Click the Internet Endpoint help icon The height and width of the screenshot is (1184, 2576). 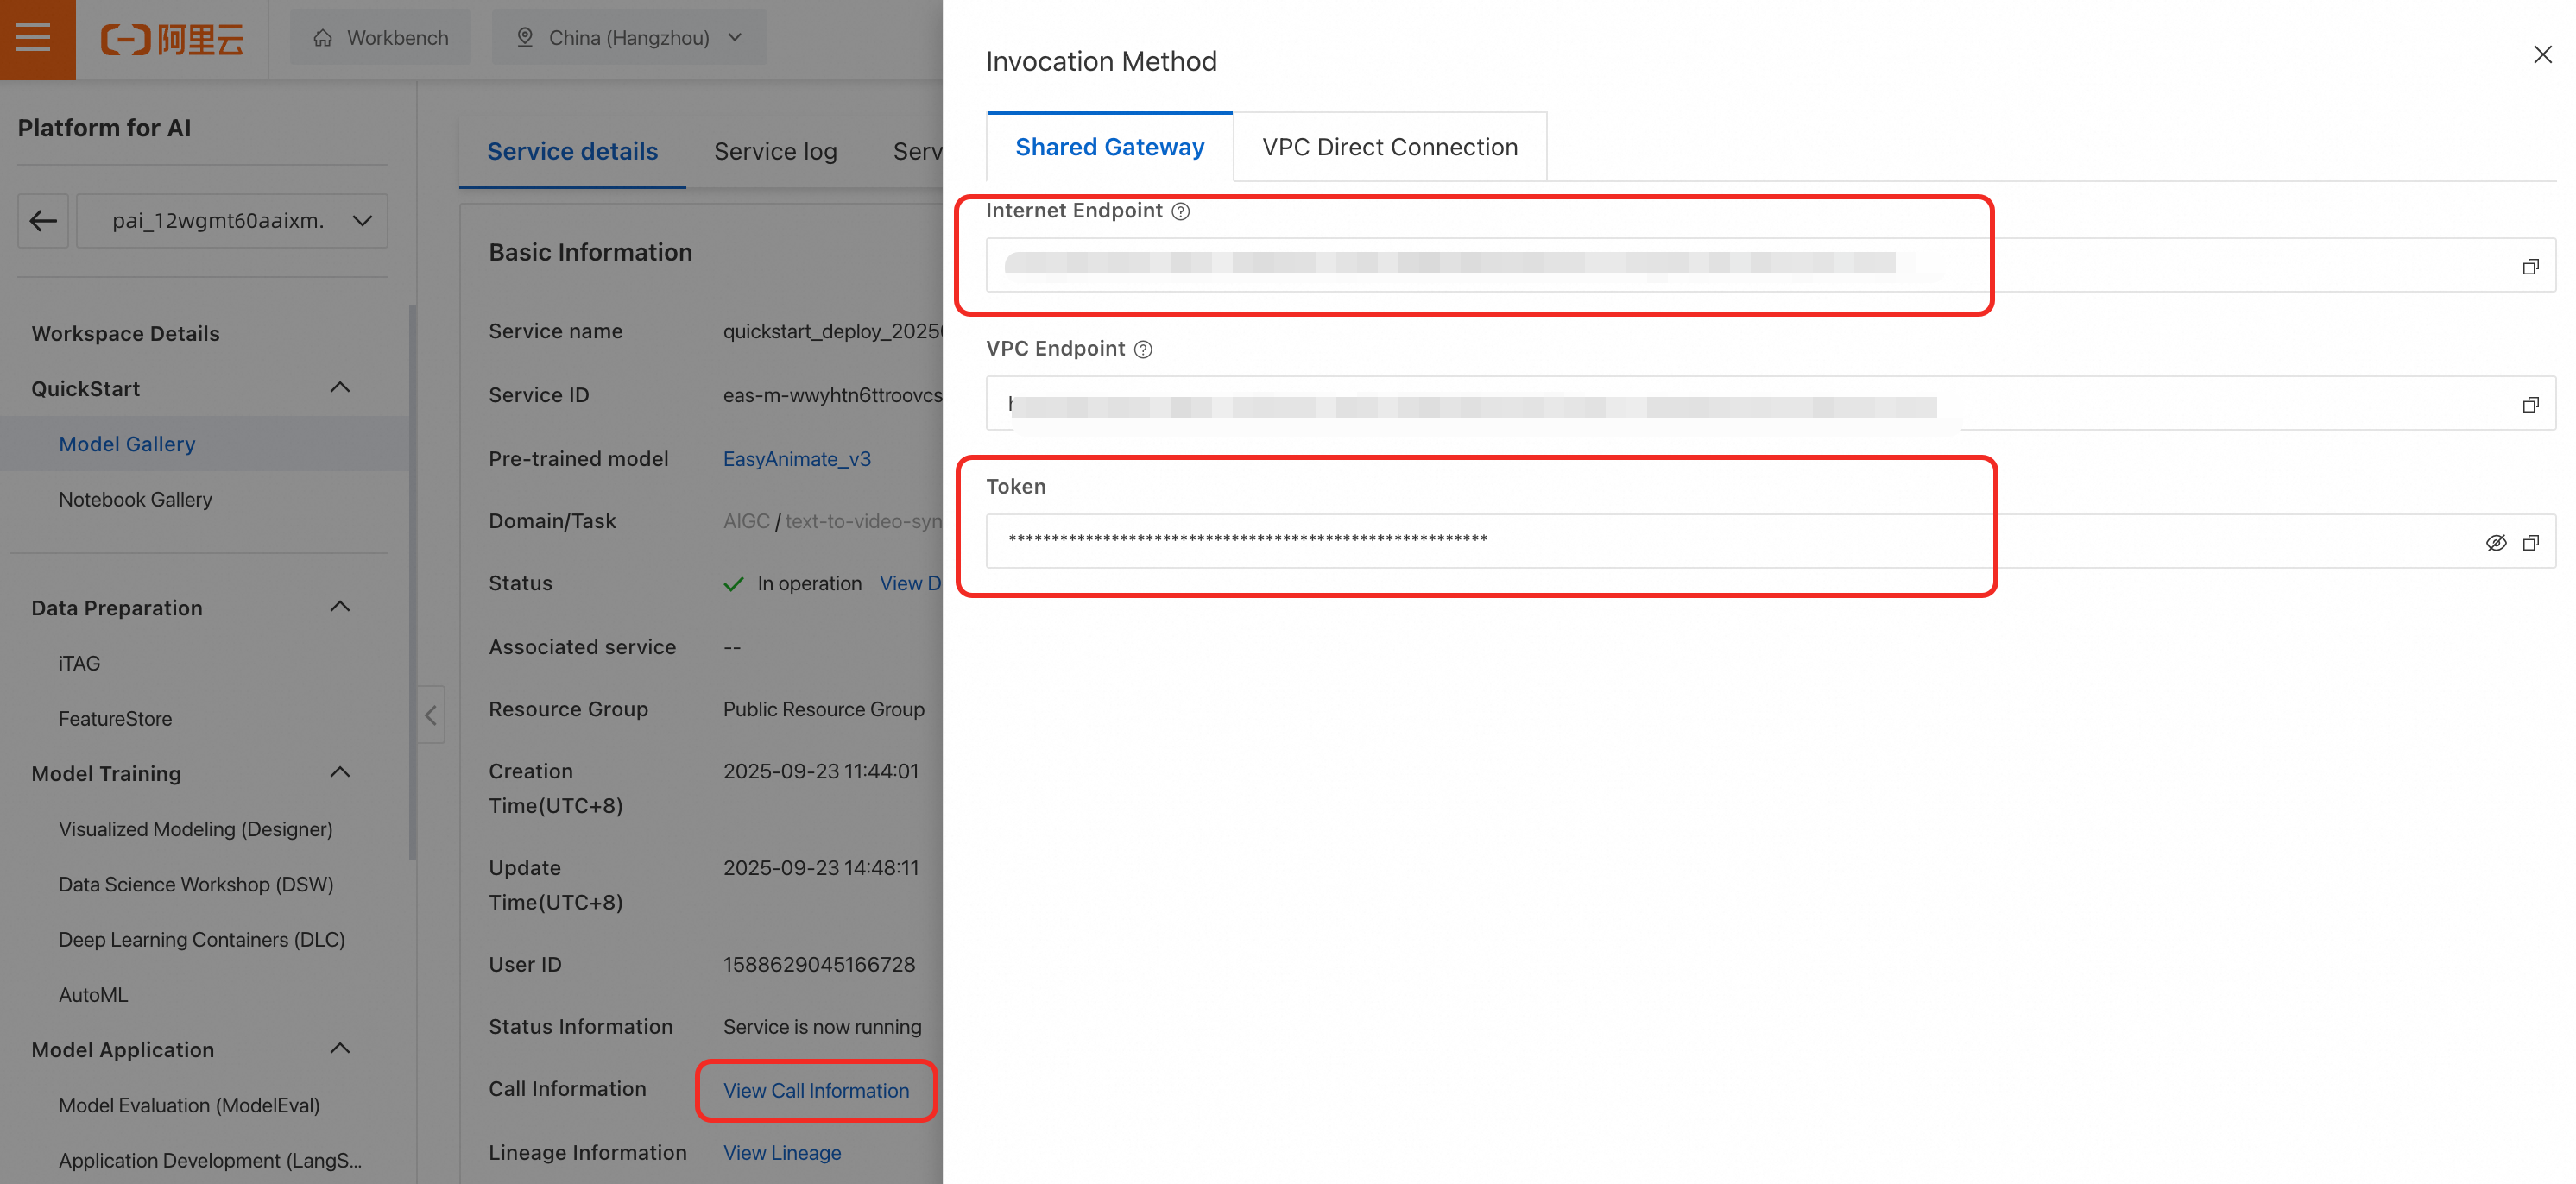pos(1180,211)
